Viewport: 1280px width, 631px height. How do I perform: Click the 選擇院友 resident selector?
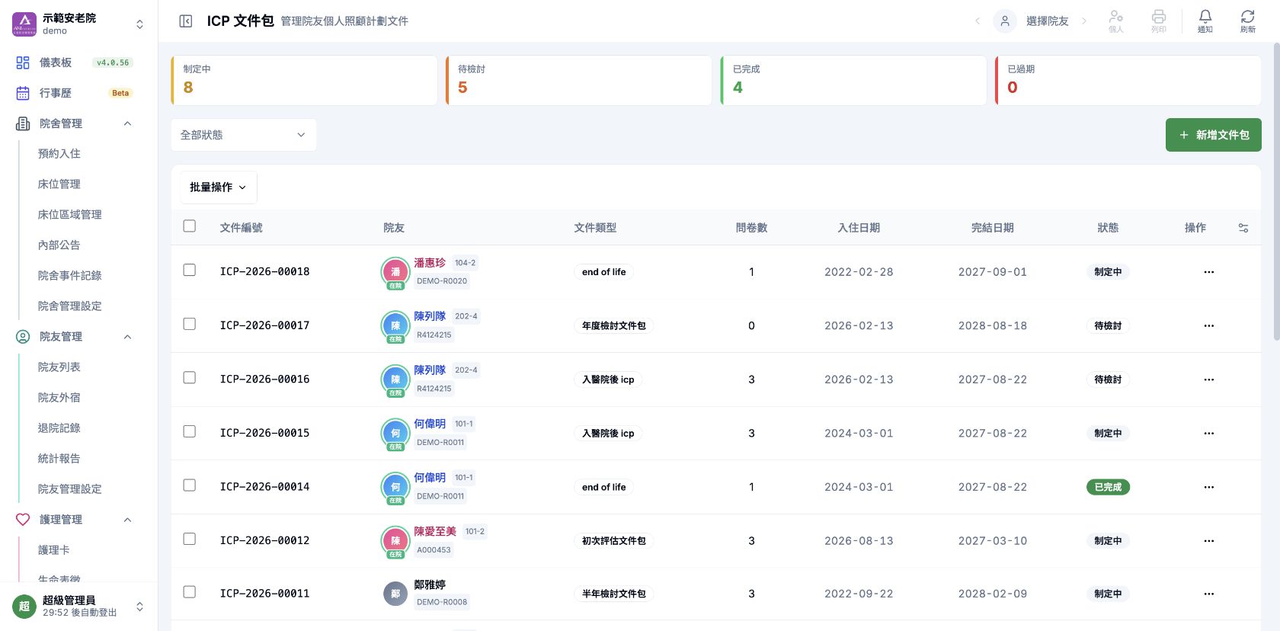pos(1032,21)
